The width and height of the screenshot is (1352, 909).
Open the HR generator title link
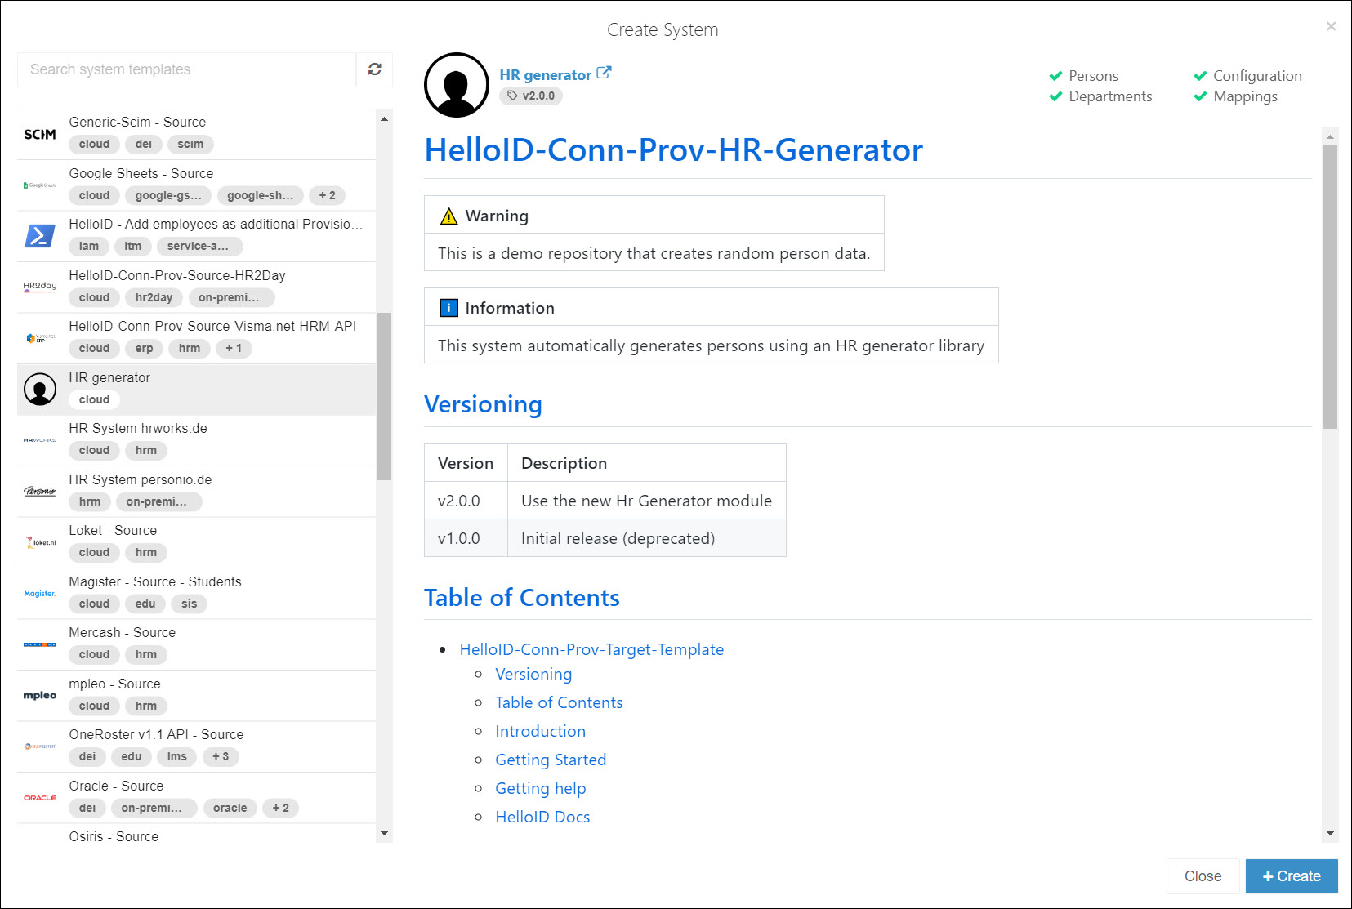[x=545, y=75]
